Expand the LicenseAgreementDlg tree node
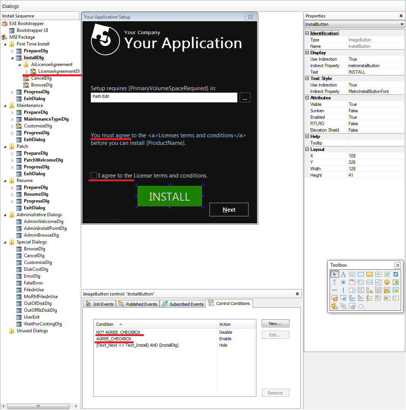This screenshot has width=406, height=410. click(x=27, y=71)
